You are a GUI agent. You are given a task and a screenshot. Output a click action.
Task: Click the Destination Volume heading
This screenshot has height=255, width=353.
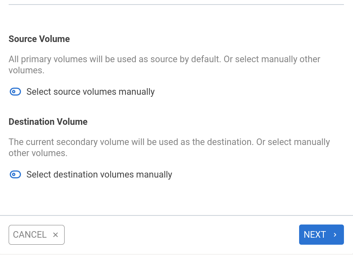pyautogui.click(x=48, y=122)
